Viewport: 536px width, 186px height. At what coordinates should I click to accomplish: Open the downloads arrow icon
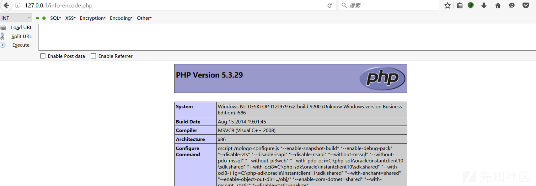[484, 5]
